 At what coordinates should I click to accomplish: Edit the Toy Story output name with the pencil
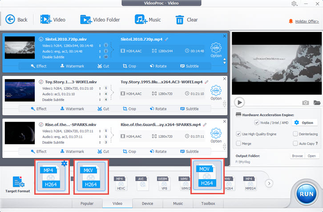tap(206, 82)
